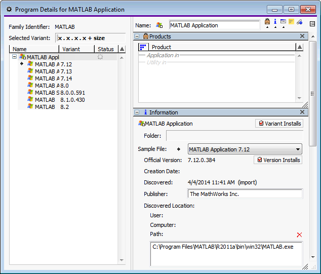Open the pane list options icon
The width and height of the screenshot is (321, 274).
[312, 24]
